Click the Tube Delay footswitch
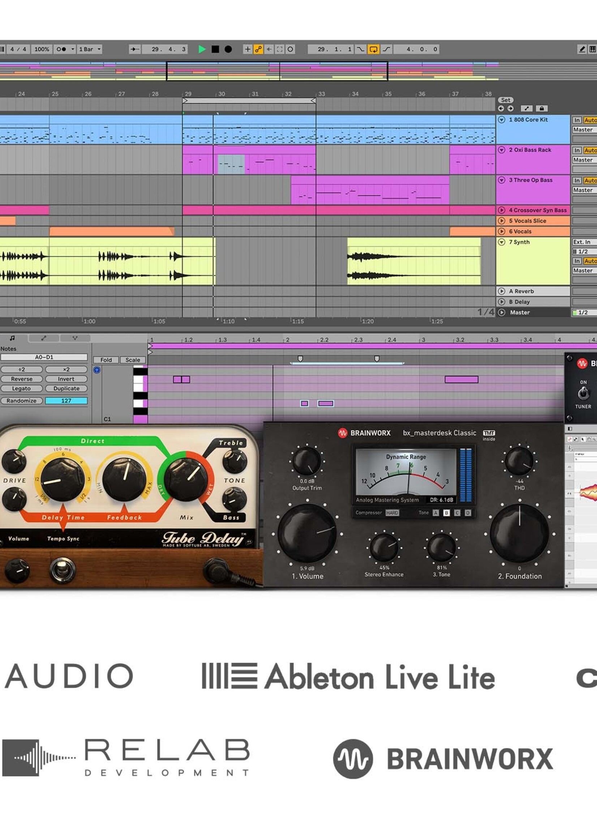 [62, 570]
